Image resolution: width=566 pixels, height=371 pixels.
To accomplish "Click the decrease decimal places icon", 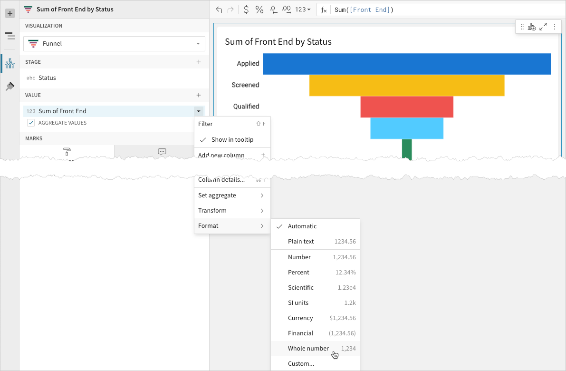I will pos(274,10).
